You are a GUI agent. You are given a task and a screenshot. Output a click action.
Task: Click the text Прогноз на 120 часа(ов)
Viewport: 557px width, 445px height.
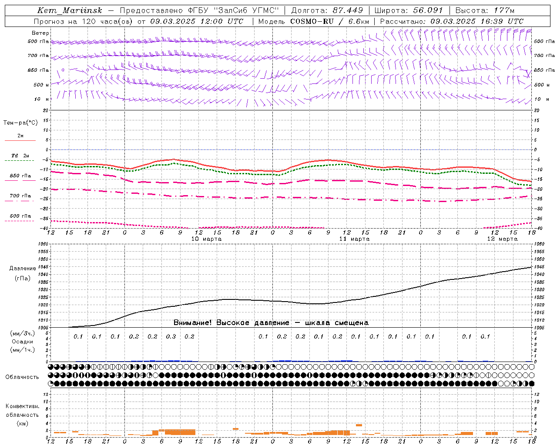[83, 21]
